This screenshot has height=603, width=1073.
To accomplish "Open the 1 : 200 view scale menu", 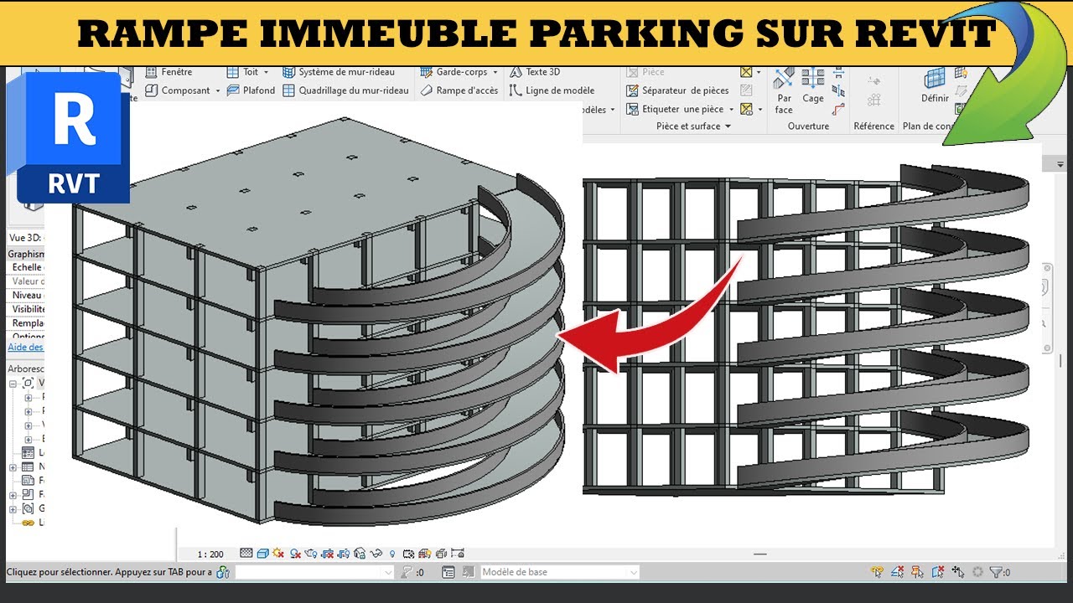I will click(210, 554).
